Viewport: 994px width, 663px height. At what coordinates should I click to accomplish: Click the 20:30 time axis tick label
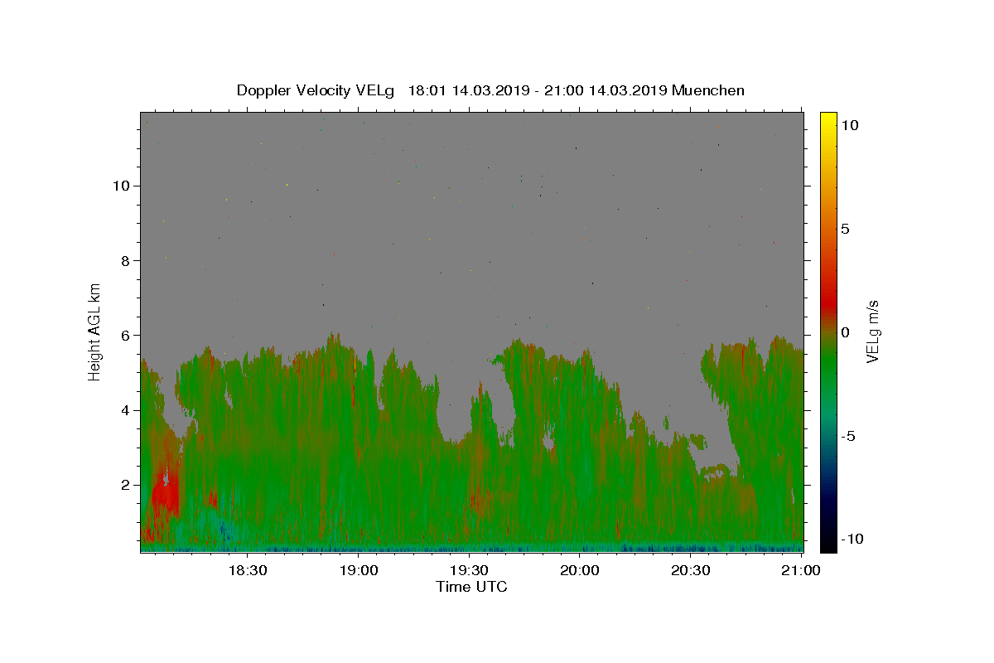(691, 570)
